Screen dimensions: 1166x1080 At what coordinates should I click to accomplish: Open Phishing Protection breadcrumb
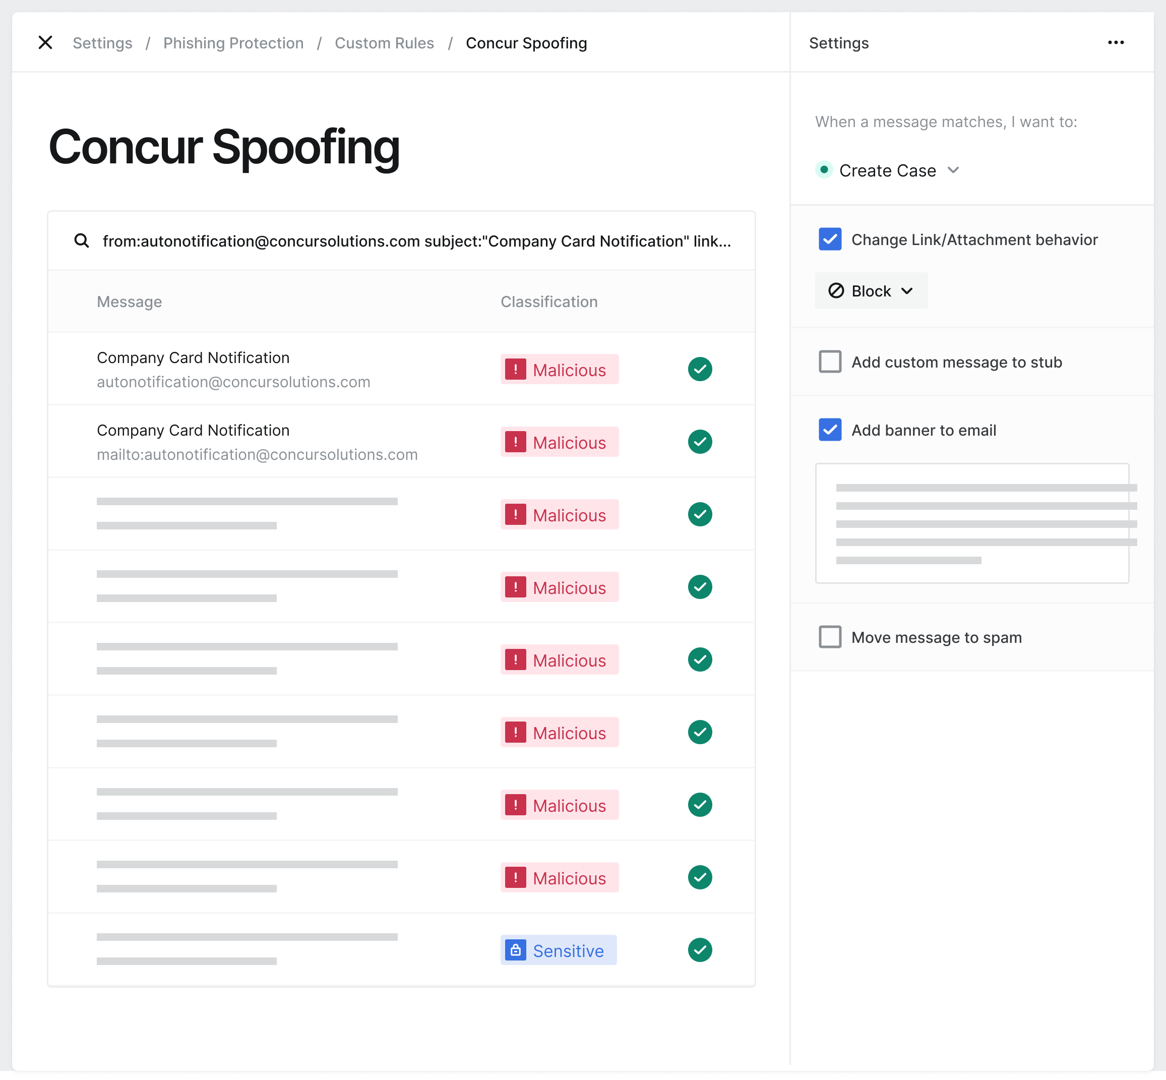coord(233,43)
